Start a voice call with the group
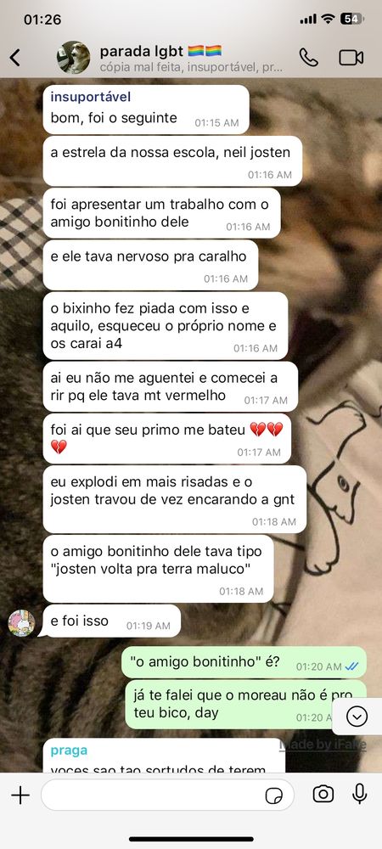The width and height of the screenshot is (382, 849). point(308,57)
